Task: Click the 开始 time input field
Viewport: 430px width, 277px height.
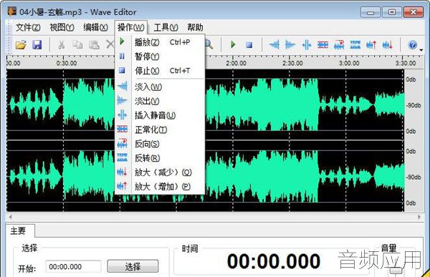Action: click(x=73, y=266)
